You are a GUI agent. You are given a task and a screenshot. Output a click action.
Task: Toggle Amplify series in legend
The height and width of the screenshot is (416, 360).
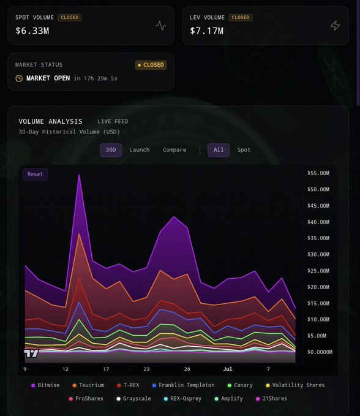tap(228, 398)
